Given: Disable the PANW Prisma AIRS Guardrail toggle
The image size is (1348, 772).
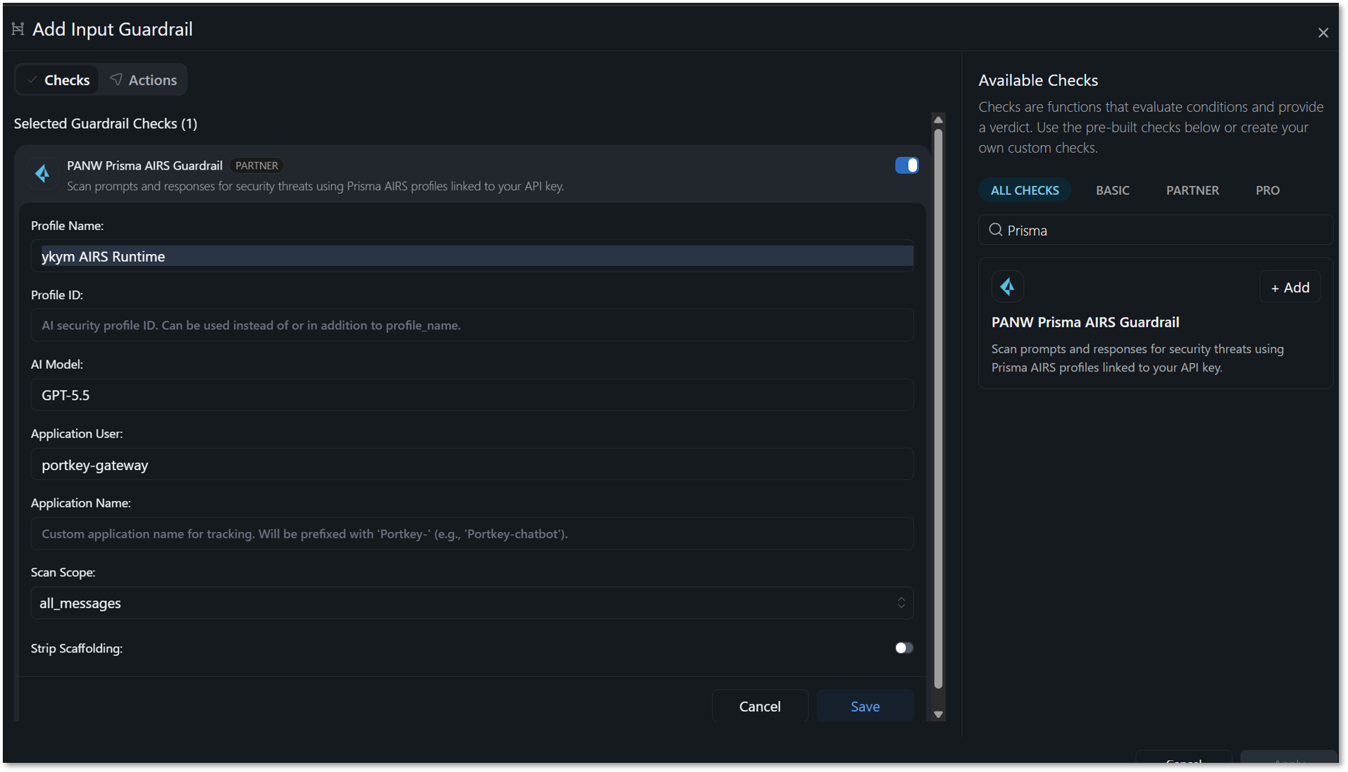Looking at the screenshot, I should tap(906, 165).
